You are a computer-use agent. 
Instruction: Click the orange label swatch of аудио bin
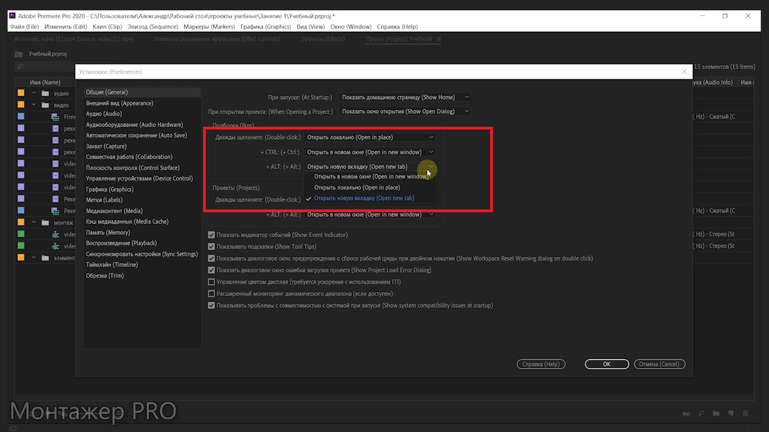(x=21, y=93)
